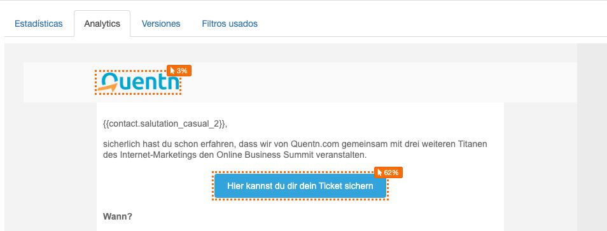This screenshot has width=607, height=231.
Task: Select the 3% click-rate number
Action: coord(182,71)
